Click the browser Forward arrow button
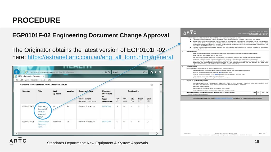 [22, 72]
